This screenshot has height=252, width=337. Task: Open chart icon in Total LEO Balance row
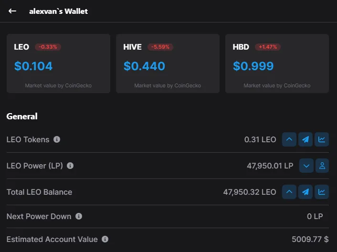pos(322,192)
